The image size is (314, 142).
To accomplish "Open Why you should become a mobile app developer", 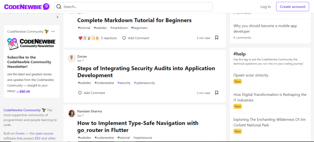I will pos(265,28).
